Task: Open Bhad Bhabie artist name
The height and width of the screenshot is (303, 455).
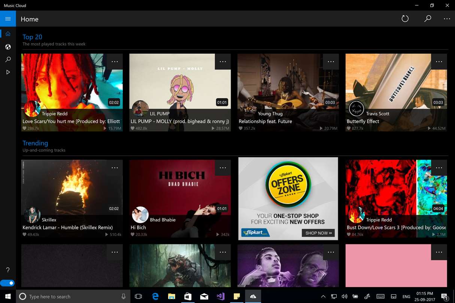Action: tap(163, 220)
